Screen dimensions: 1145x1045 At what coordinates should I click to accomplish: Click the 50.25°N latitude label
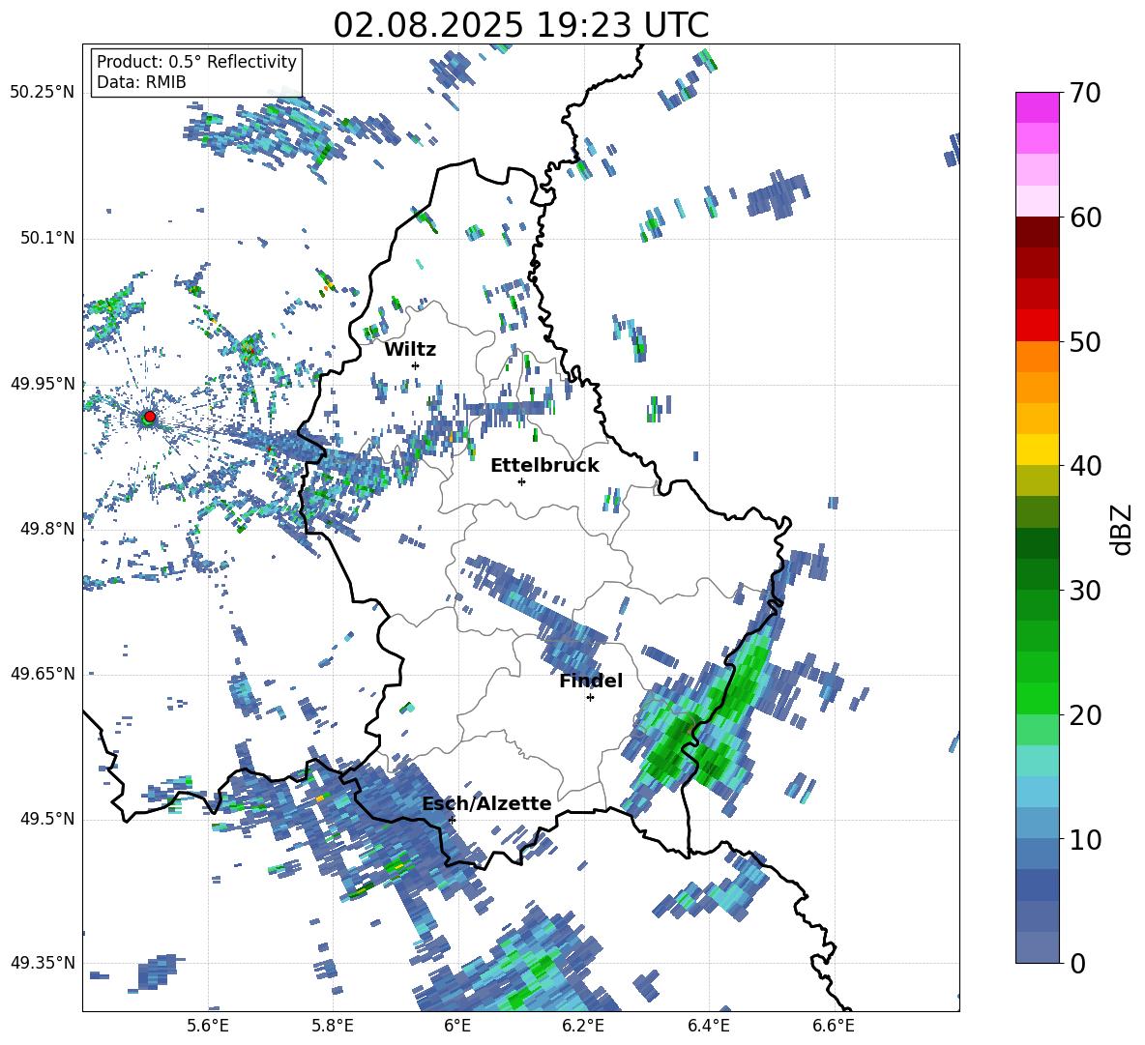(x=43, y=93)
